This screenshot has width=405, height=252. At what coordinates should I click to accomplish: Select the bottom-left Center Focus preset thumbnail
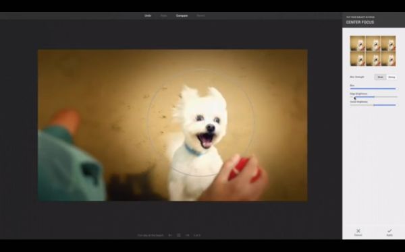358,59
